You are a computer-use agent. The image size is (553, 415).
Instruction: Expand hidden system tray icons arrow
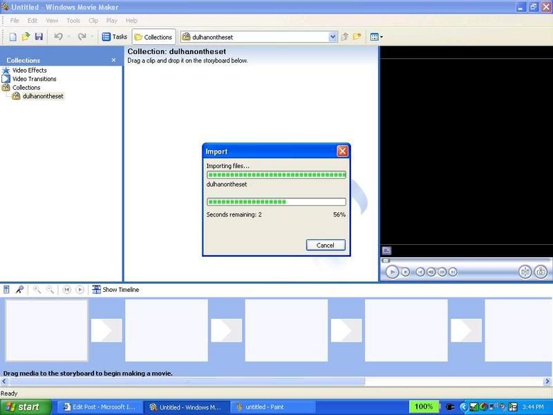[x=463, y=407]
